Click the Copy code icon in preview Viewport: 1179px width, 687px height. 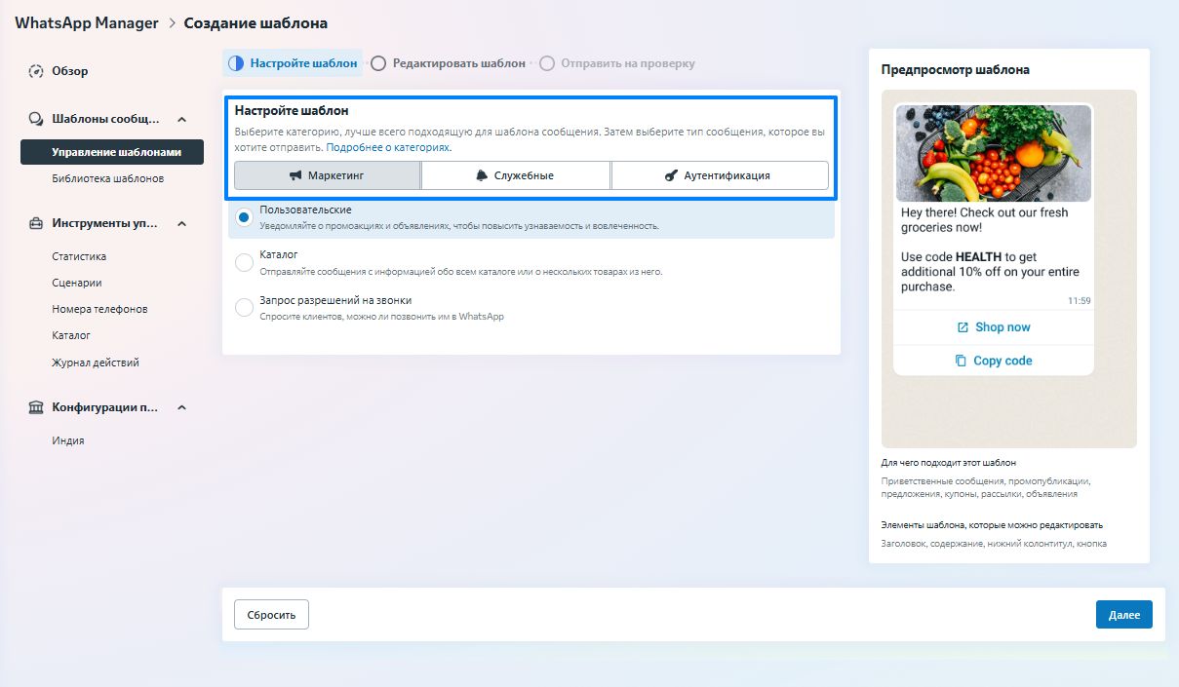point(961,361)
